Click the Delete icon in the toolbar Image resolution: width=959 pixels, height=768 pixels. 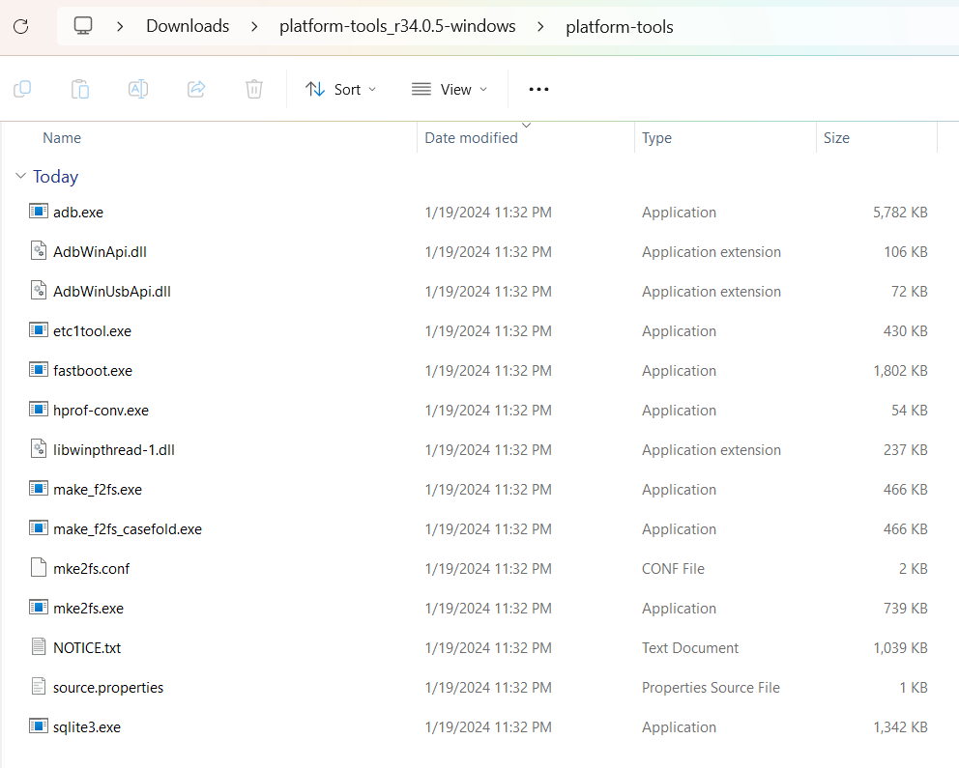click(x=253, y=88)
